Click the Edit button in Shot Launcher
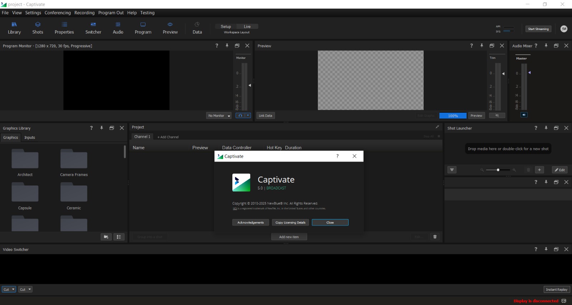 [560, 170]
